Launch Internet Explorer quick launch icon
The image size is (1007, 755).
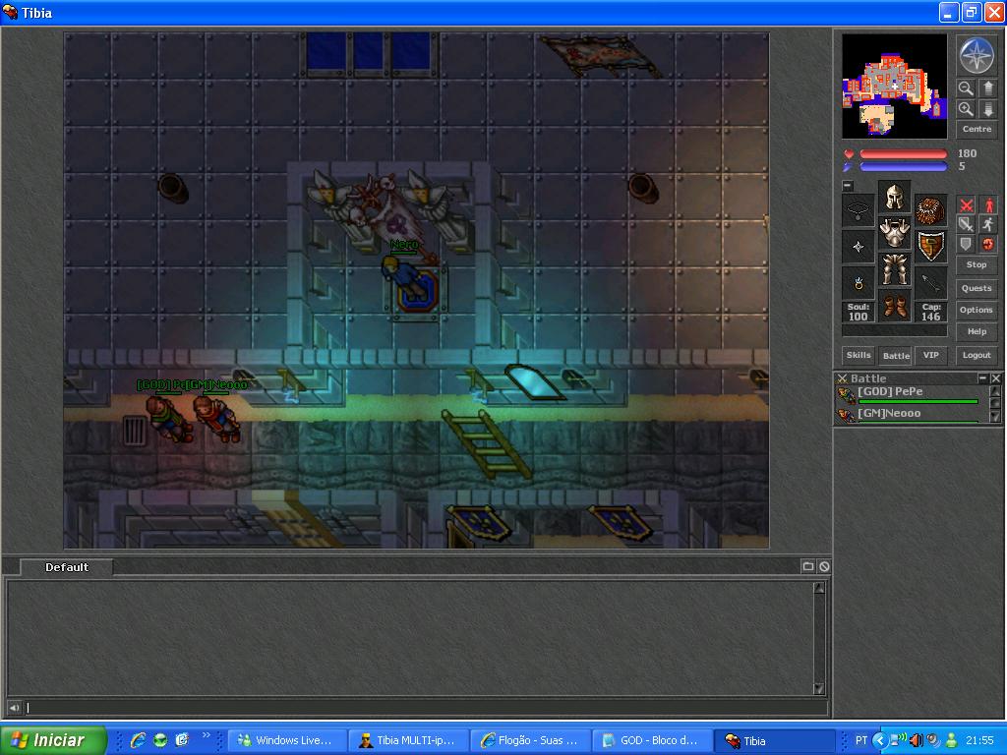pyautogui.click(x=138, y=740)
